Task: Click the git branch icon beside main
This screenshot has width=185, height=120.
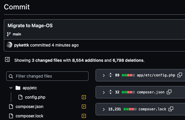Action: [x=9, y=34]
